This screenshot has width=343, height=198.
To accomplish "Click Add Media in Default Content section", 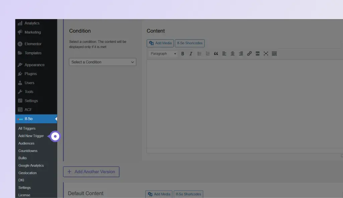I will (159, 194).
